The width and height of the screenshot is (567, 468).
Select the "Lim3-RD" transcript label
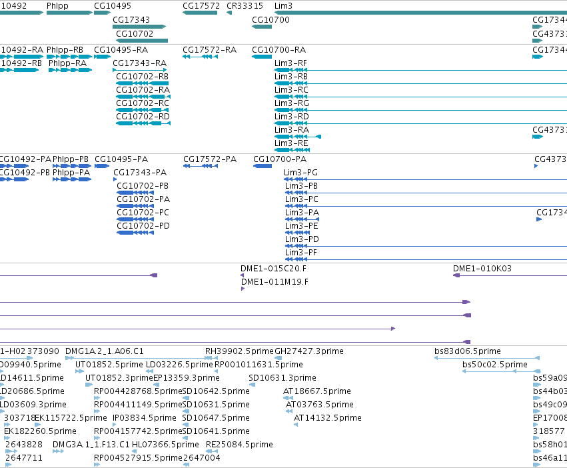click(x=292, y=117)
